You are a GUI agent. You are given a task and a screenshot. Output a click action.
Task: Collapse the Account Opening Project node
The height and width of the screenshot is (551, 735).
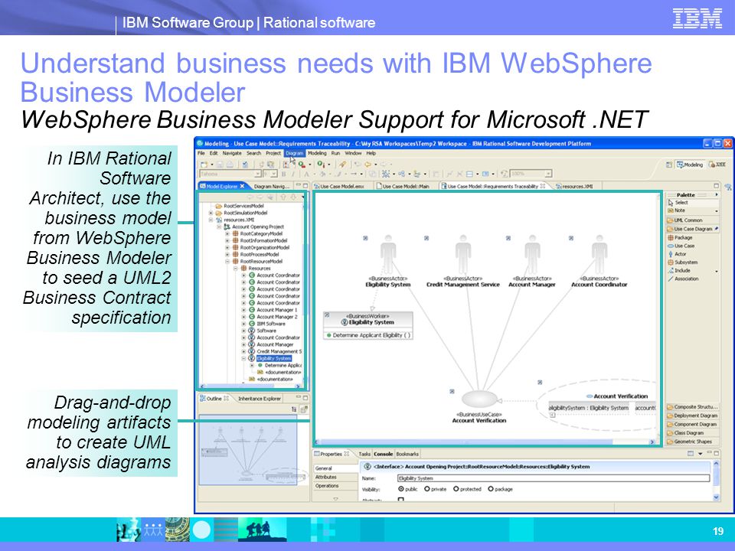point(219,227)
